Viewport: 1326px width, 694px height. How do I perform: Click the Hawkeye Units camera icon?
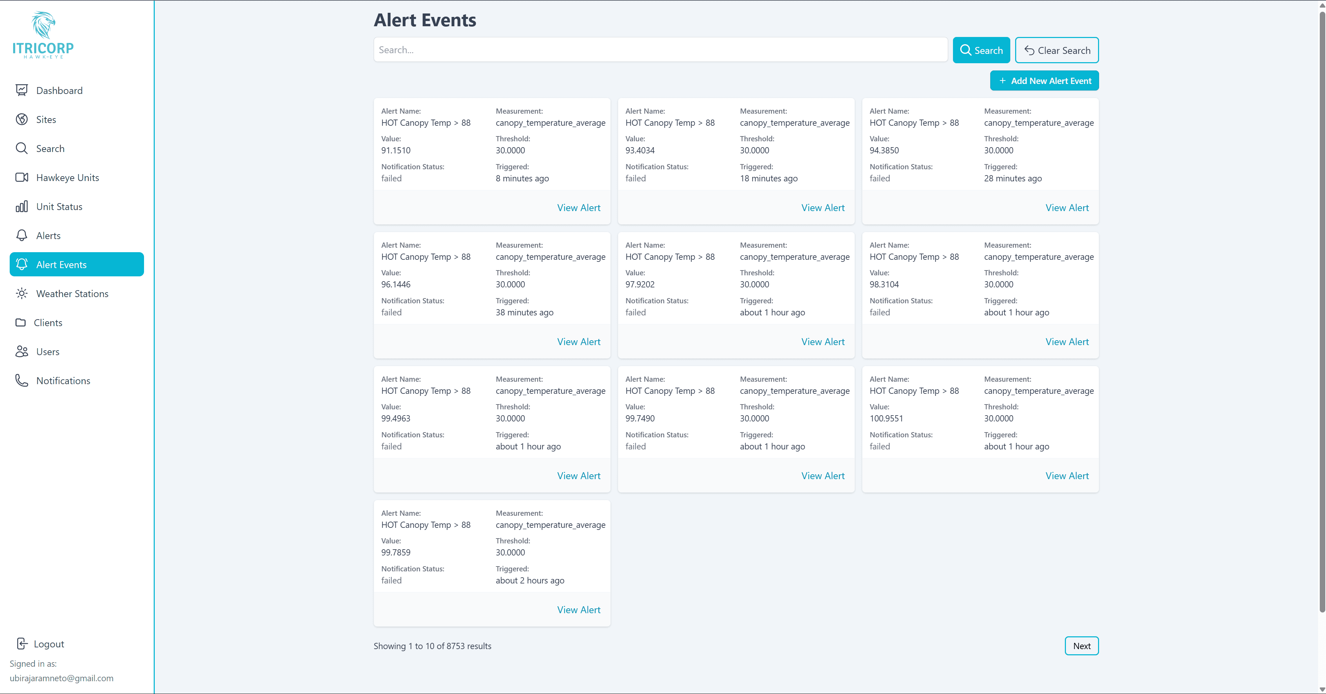click(22, 178)
